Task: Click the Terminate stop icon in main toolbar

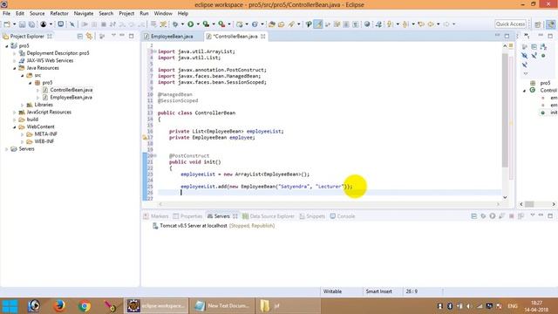Action: 104,24
